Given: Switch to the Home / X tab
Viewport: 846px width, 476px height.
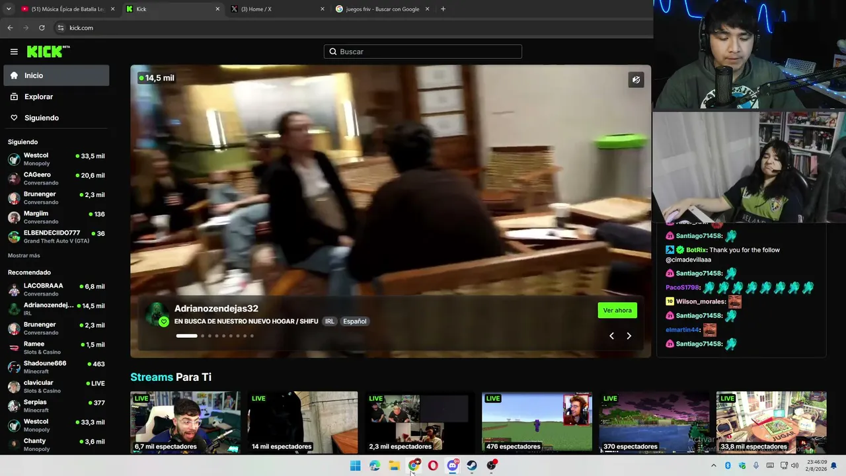Looking at the screenshot, I should click(x=278, y=9).
